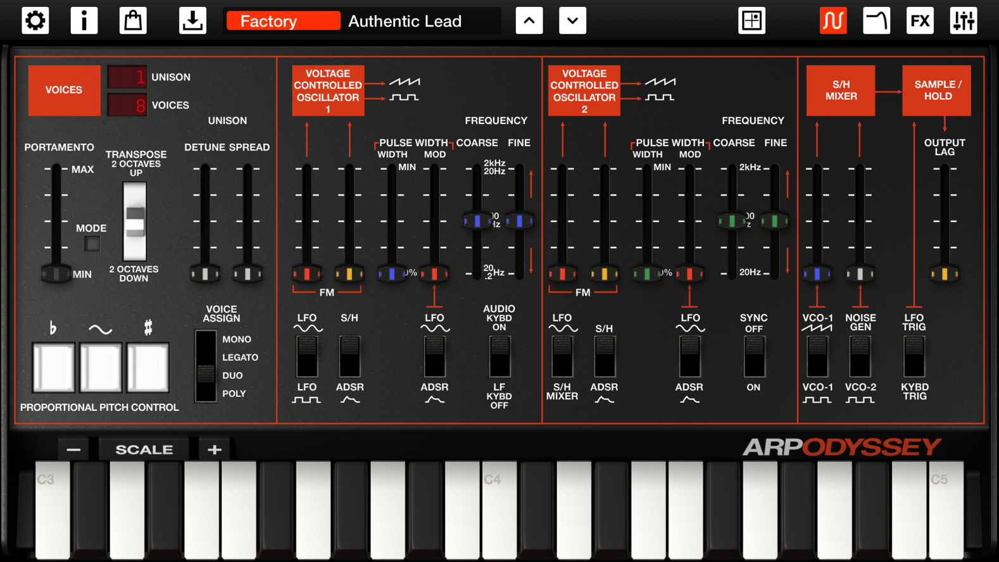Toggle the Voice Assign mode switch

point(205,366)
